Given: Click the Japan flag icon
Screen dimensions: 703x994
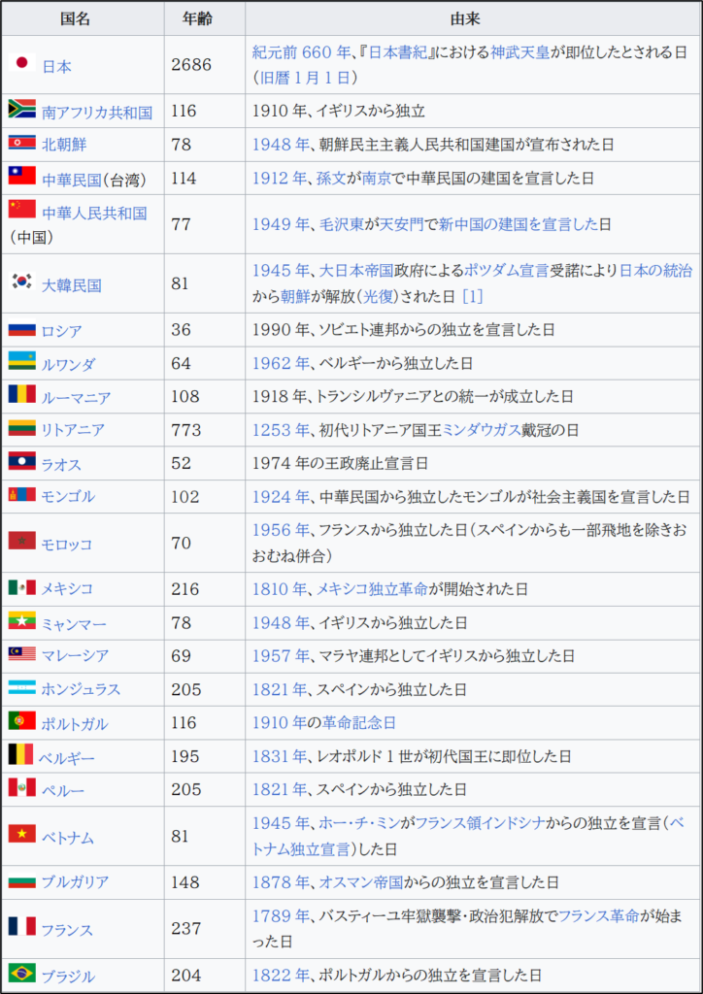Looking at the screenshot, I should click(x=21, y=64).
